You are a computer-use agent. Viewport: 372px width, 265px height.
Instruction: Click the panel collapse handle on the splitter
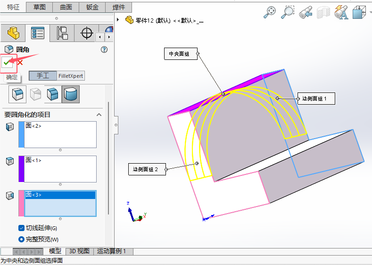point(116,125)
